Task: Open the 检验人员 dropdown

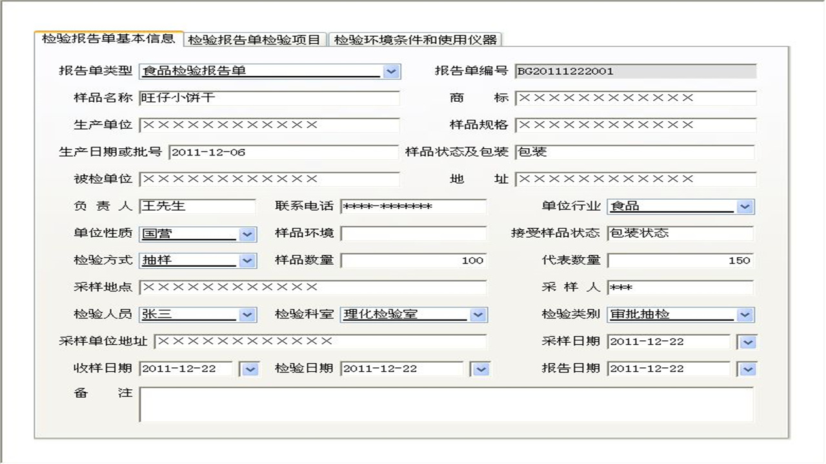Action: (x=246, y=314)
